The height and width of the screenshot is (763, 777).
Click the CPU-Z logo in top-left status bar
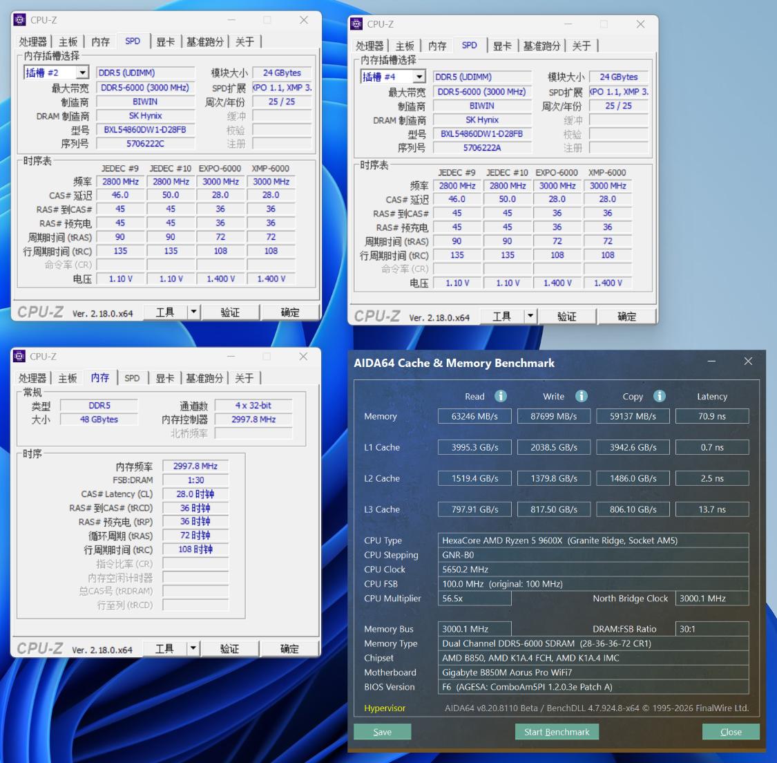tap(41, 312)
